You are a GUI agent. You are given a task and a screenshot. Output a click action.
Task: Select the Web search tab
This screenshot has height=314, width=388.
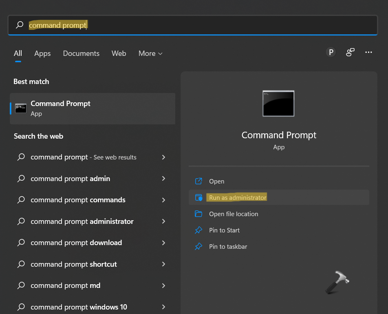tap(119, 53)
